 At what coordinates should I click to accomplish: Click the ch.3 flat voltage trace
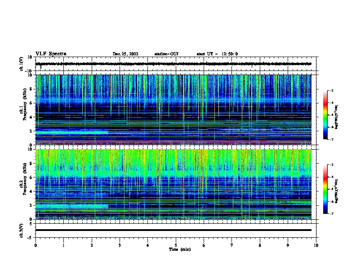173,230
